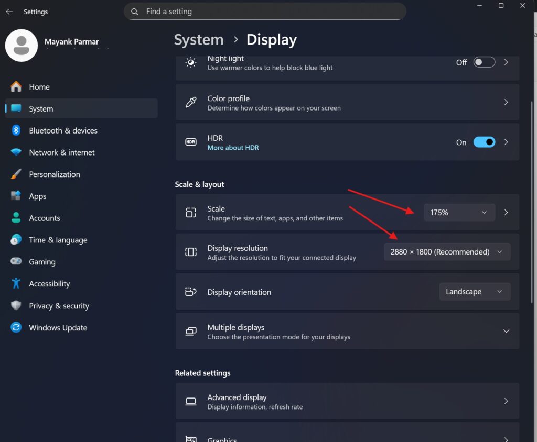
Task: Click the HDR badge icon
Action: [x=191, y=142]
